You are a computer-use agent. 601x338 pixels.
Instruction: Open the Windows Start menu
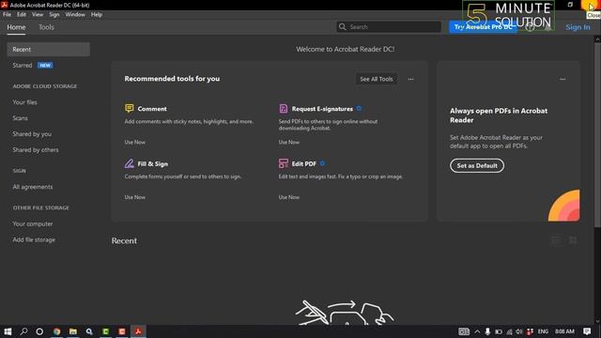click(8, 331)
